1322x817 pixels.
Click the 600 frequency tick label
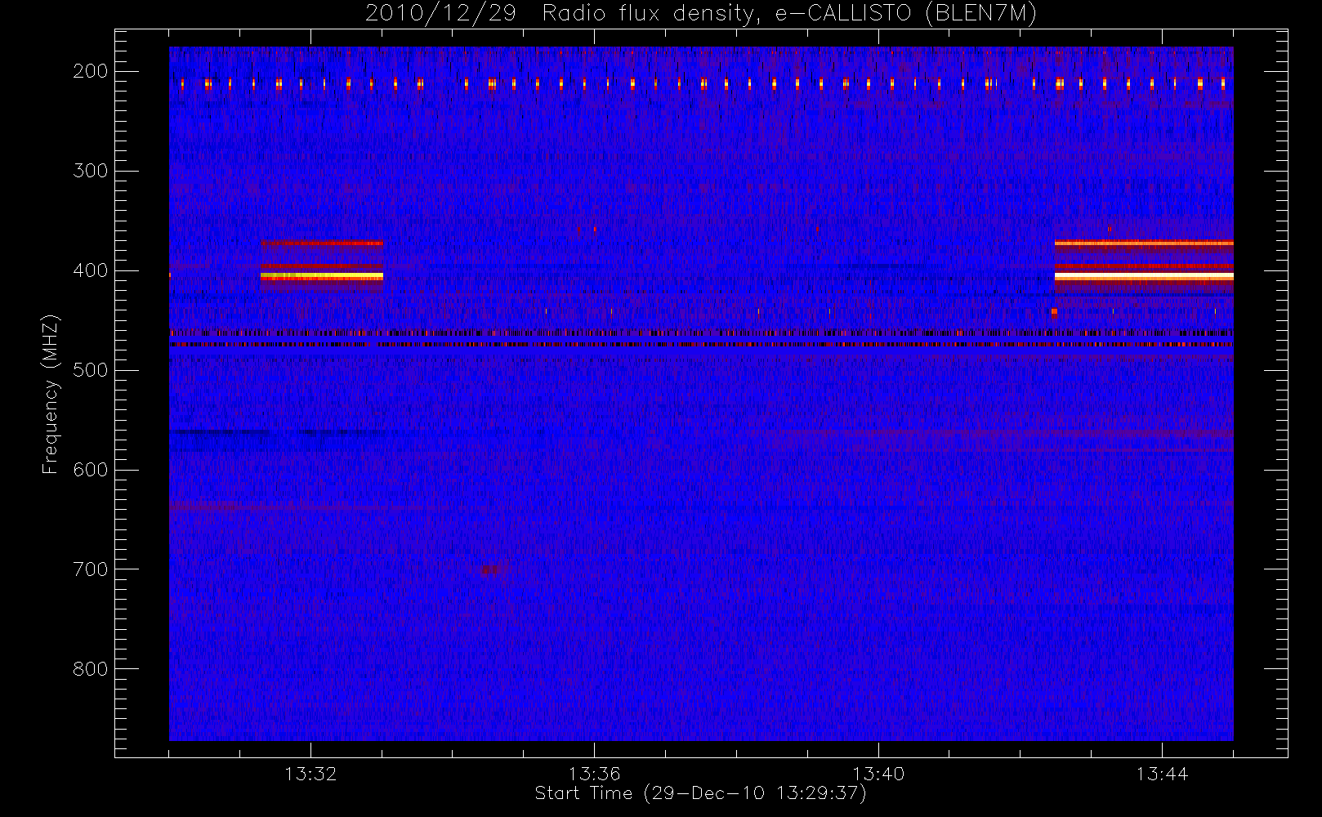tap(90, 470)
